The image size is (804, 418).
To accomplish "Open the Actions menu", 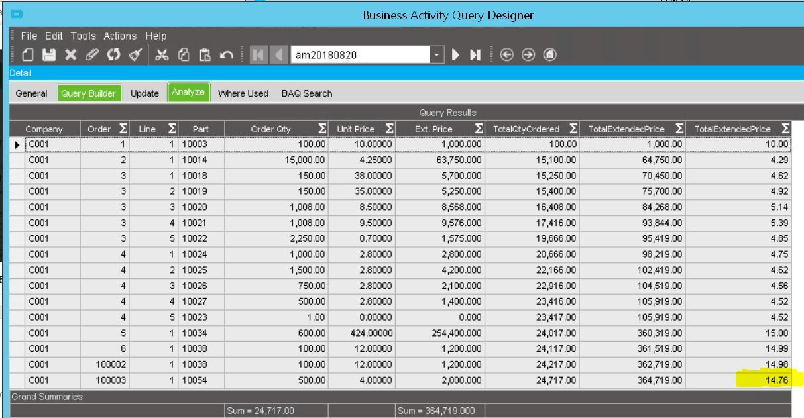I will (x=120, y=36).
